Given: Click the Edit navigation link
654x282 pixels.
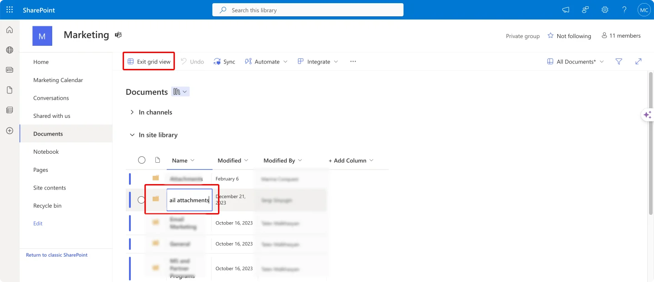Looking at the screenshot, I should tap(38, 224).
